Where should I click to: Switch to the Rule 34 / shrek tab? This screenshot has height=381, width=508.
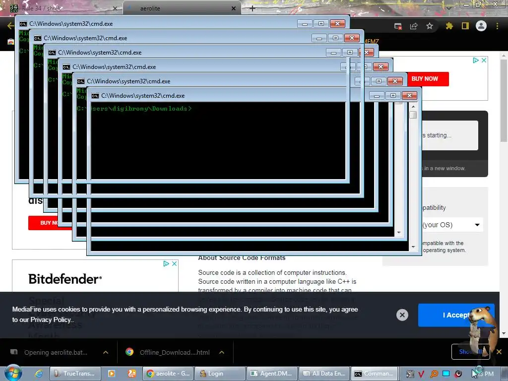coord(62,8)
